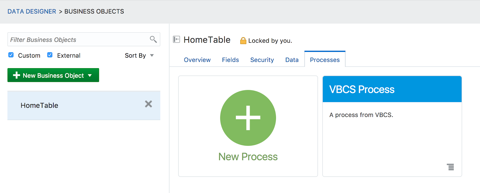Remove HomeTable with the X icon
The height and width of the screenshot is (193, 480).
pyautogui.click(x=148, y=104)
